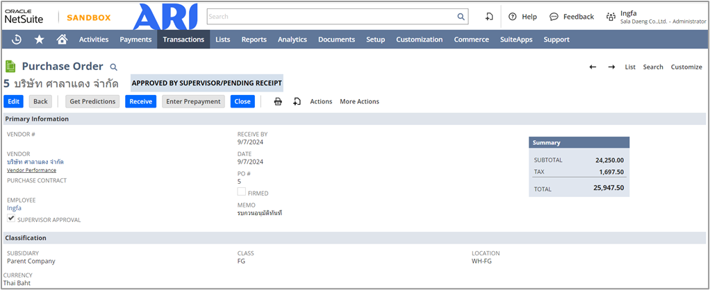Click the Get Predictions button
Image resolution: width=710 pixels, height=290 pixels.
click(93, 101)
